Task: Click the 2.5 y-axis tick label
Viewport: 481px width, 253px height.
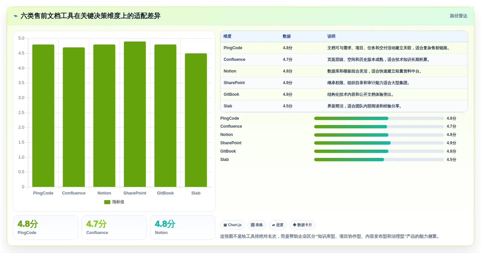Action: coord(21,113)
